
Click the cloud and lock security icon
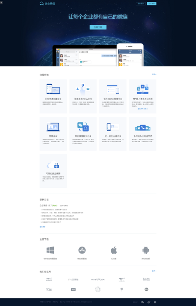tap(53, 164)
